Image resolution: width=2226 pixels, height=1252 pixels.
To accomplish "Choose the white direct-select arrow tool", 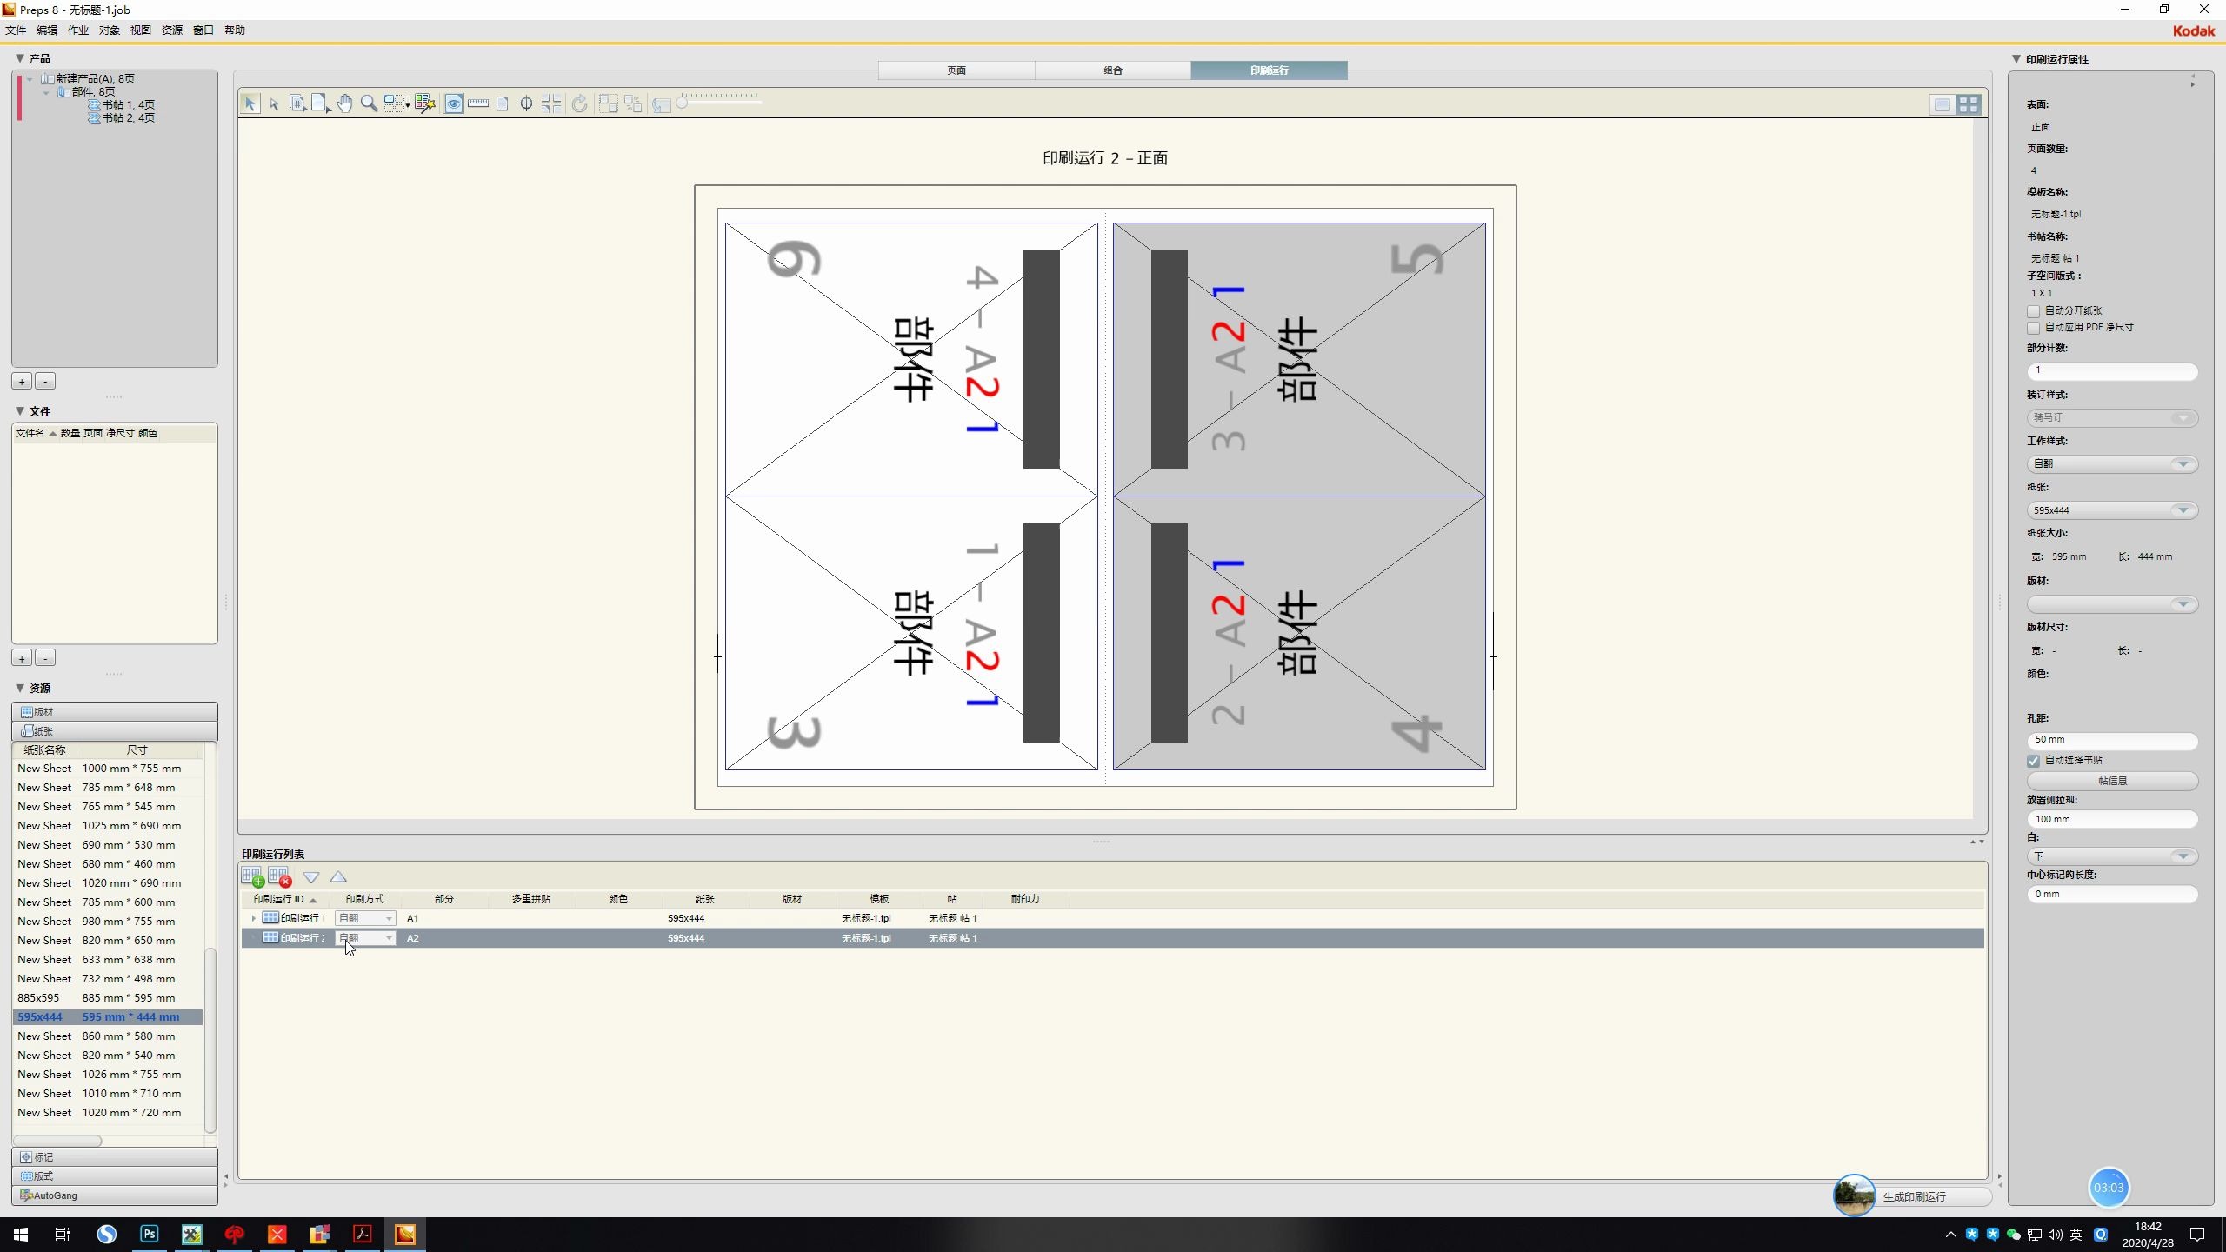I will pos(274,104).
